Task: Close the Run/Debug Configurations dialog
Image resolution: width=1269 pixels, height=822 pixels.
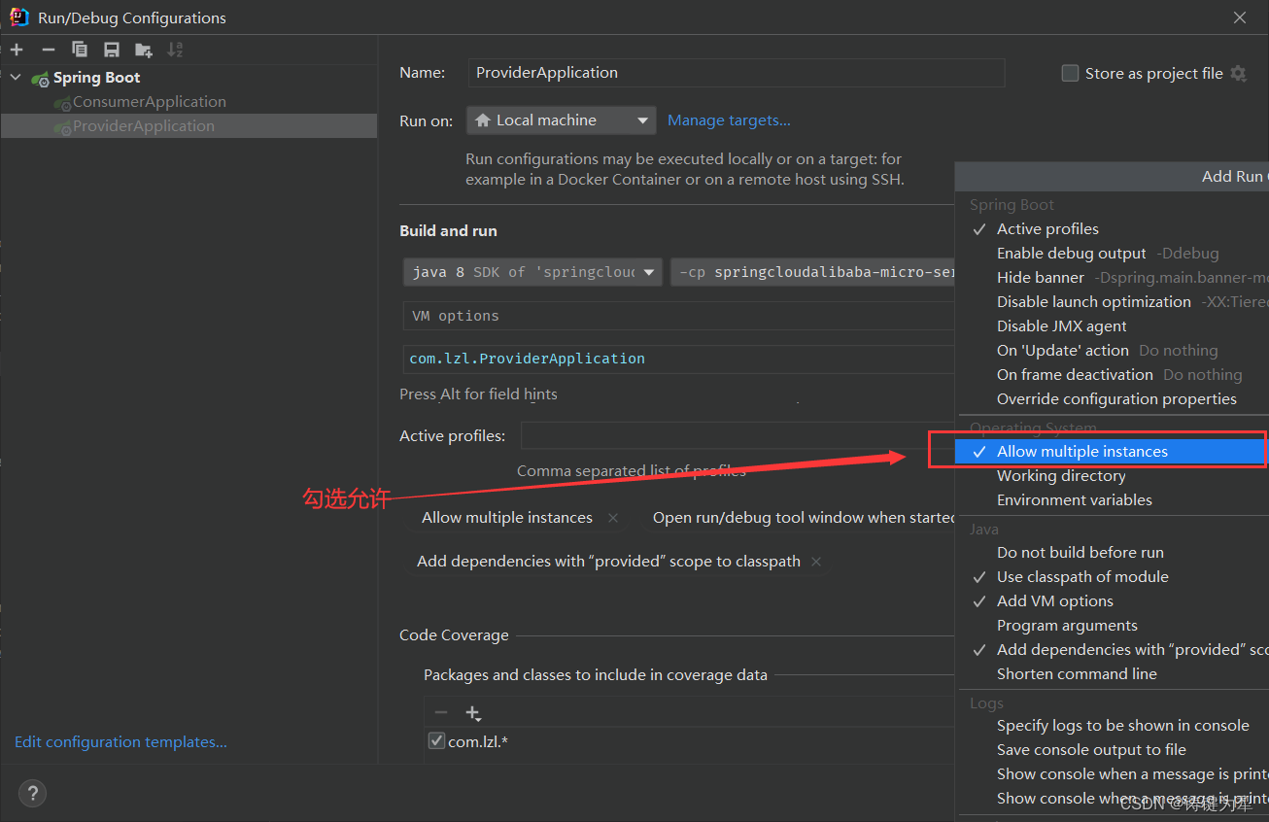Action: tap(1240, 17)
